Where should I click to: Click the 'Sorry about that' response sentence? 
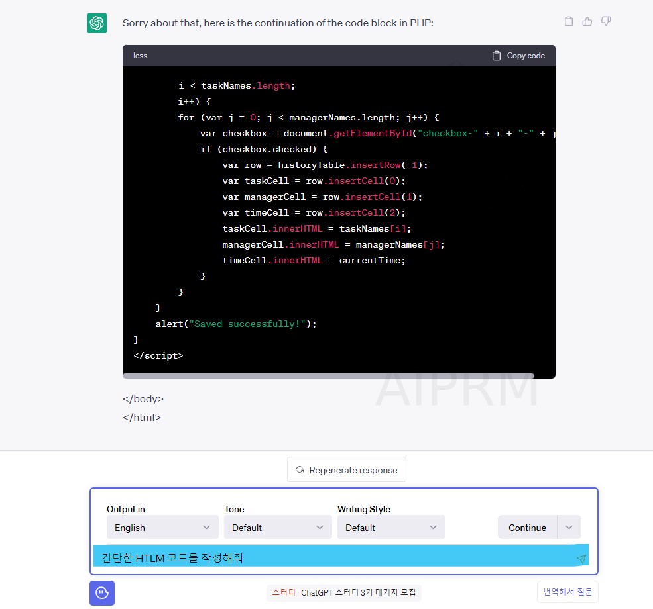278,23
